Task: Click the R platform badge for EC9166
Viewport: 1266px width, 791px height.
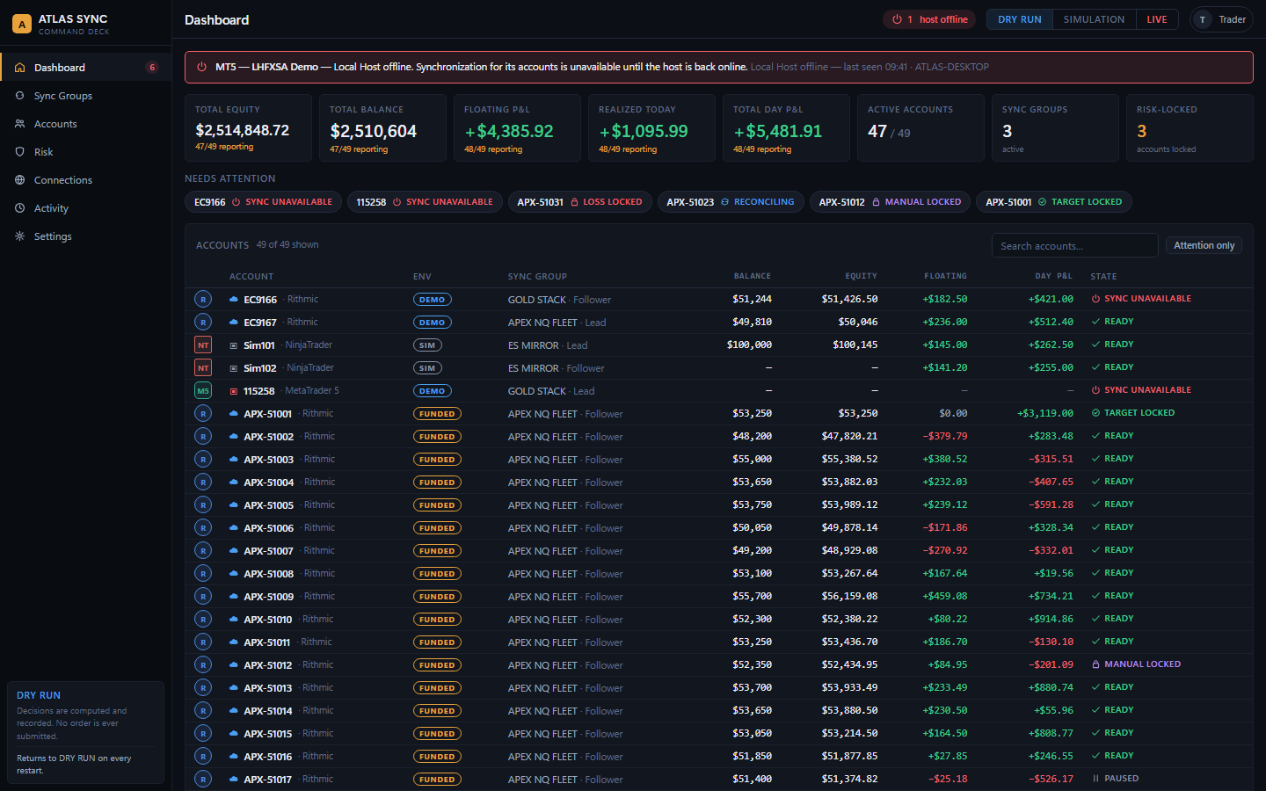Action: 203,299
